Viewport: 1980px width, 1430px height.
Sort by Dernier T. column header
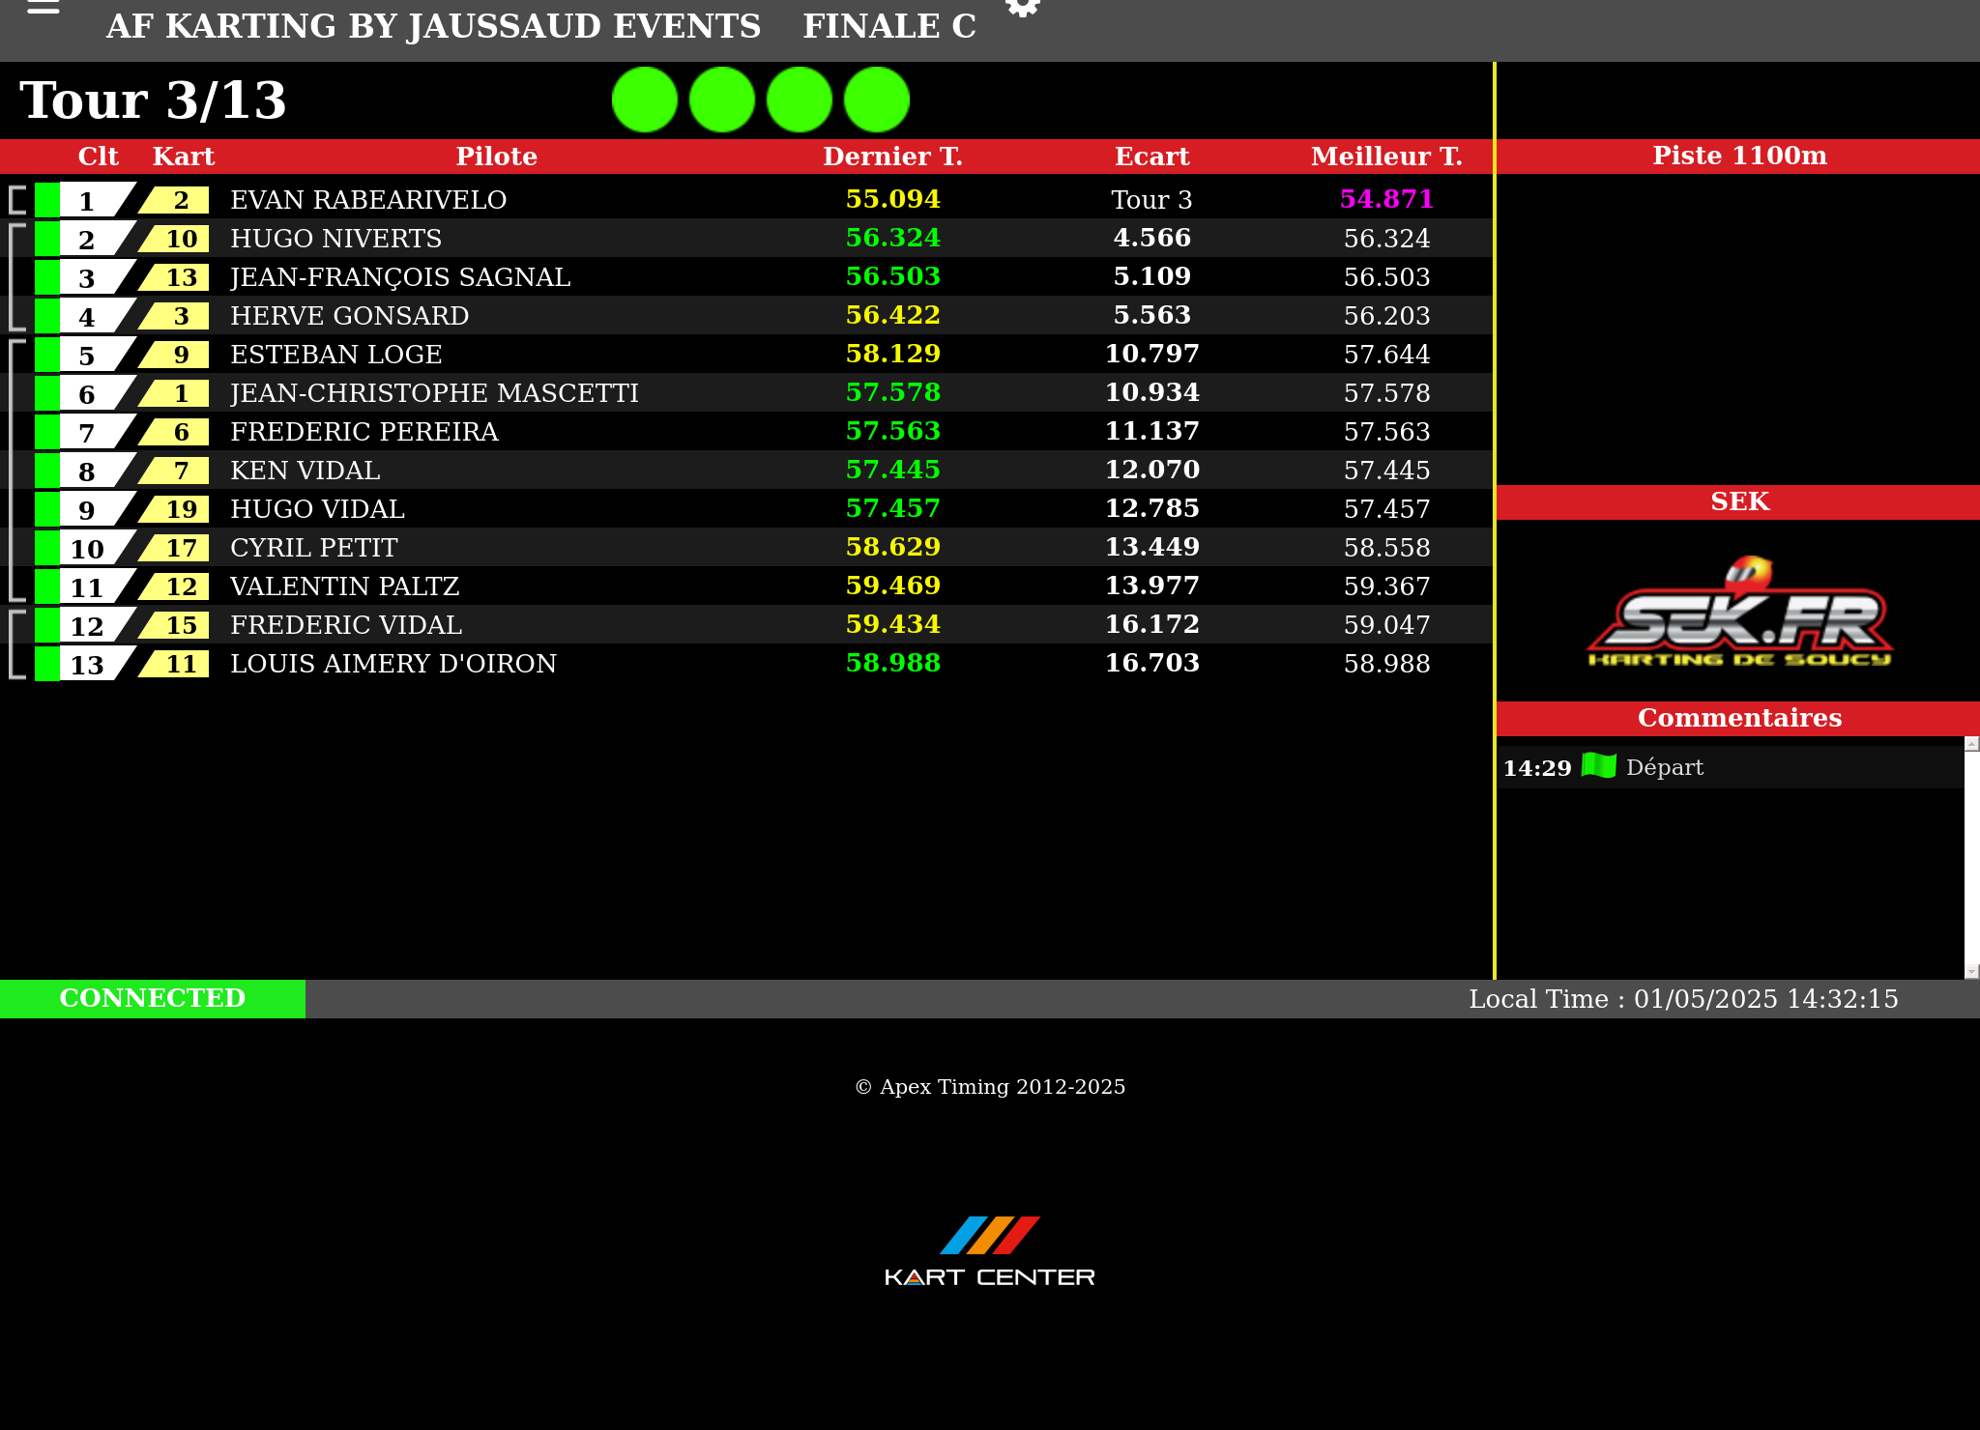[x=892, y=157]
